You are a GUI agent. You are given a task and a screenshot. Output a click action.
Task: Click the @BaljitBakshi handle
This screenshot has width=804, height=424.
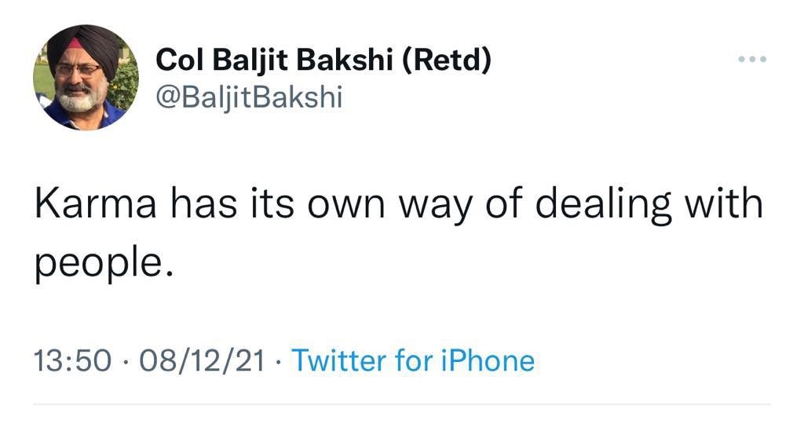249,97
